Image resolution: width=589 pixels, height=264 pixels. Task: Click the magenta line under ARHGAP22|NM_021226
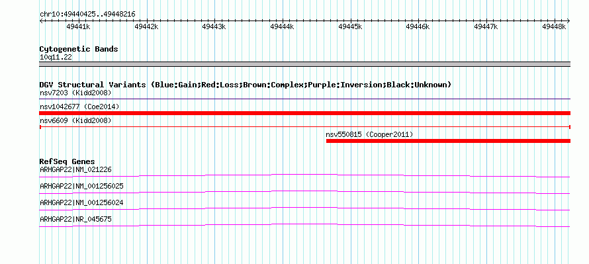click(x=304, y=175)
